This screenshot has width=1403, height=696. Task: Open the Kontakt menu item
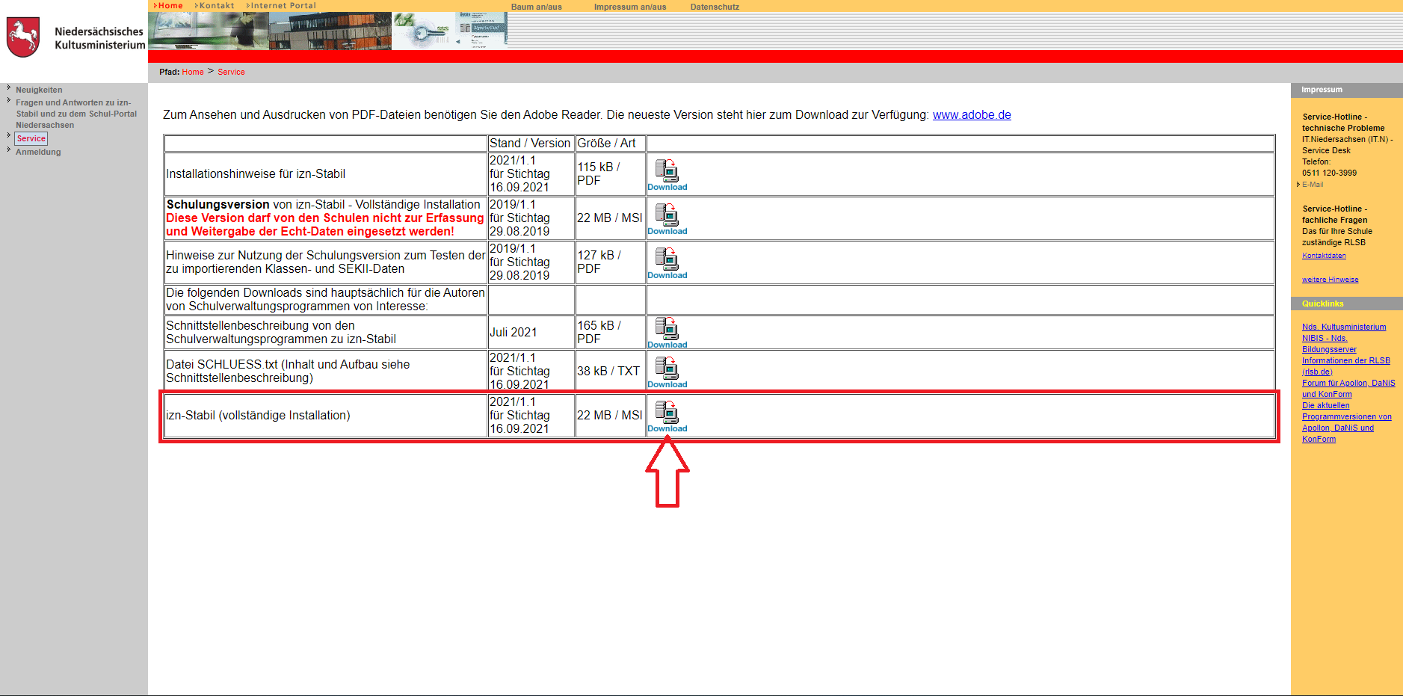[216, 5]
